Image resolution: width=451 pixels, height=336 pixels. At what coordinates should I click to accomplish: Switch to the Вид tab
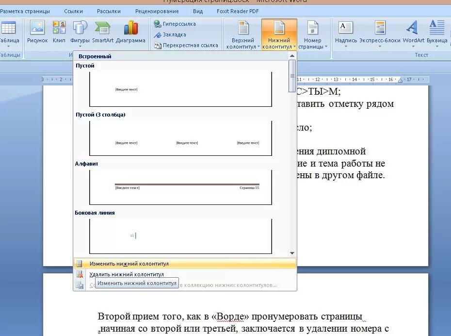coord(198,11)
